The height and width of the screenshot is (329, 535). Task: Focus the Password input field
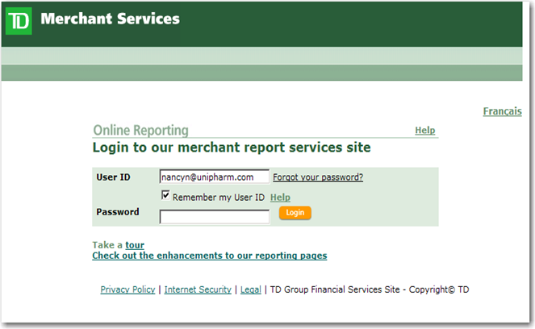point(215,217)
